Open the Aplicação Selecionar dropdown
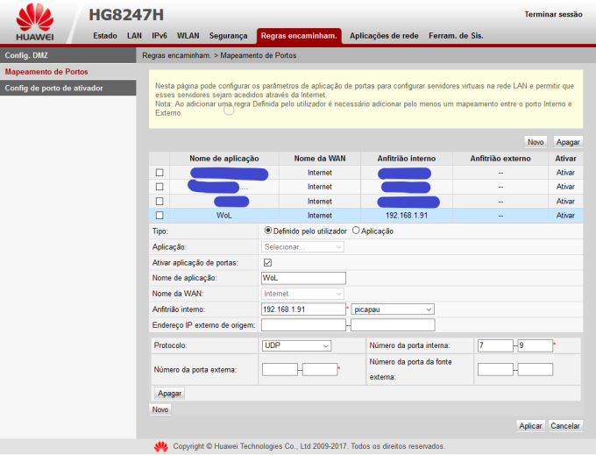This screenshot has width=596, height=455. pos(302,246)
